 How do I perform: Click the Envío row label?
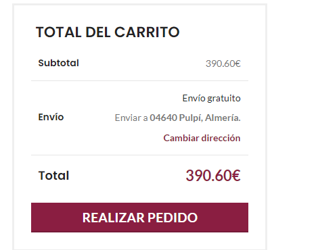(51, 117)
